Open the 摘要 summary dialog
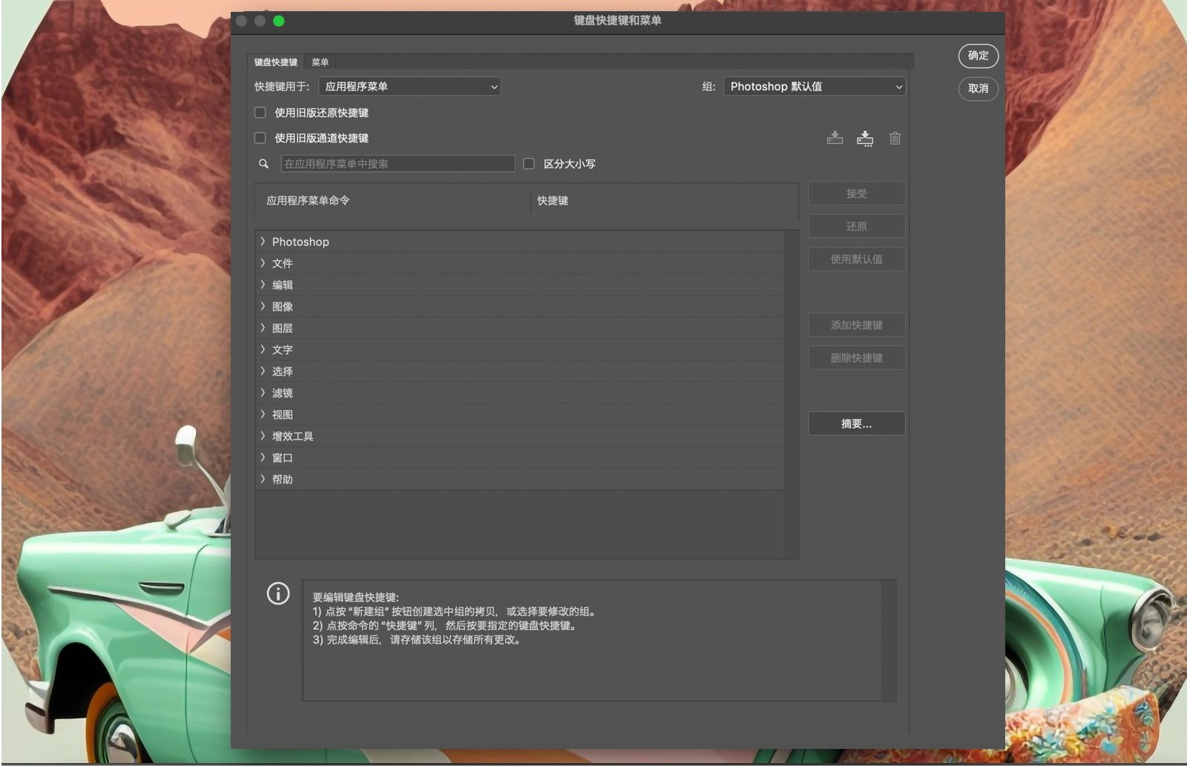The width and height of the screenshot is (1187, 766). [x=856, y=423]
